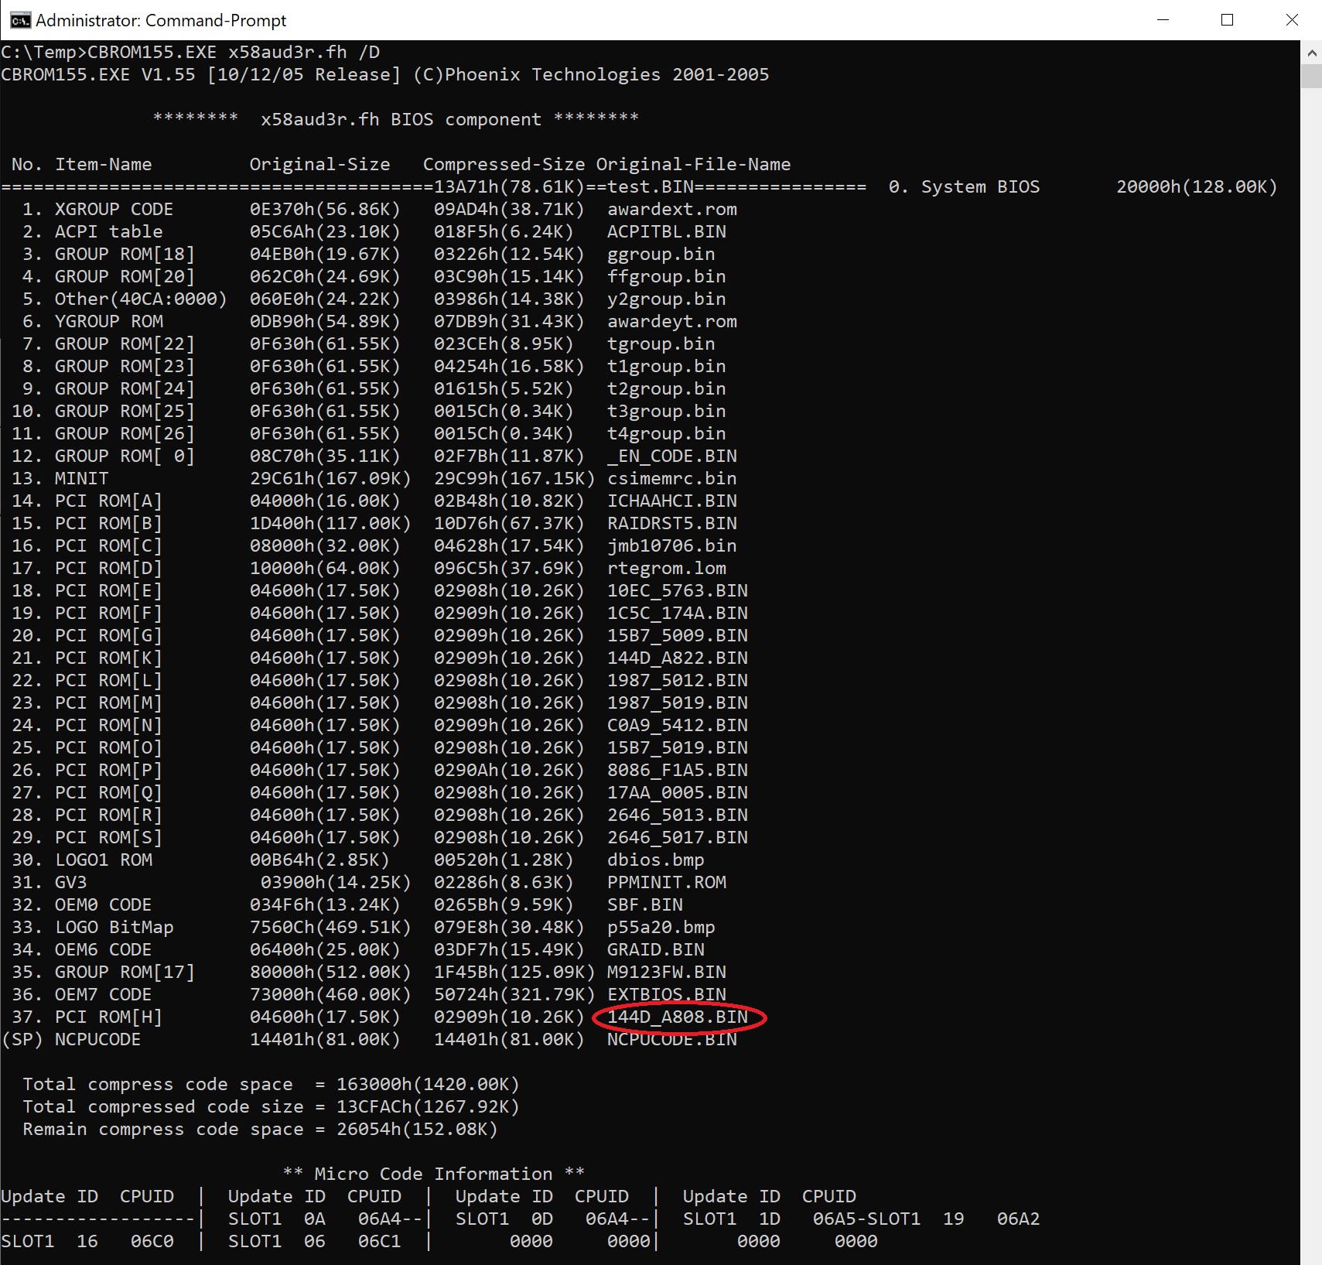Click 'ggroup.bin' in row 3
The image size is (1322, 1265).
coord(661,254)
